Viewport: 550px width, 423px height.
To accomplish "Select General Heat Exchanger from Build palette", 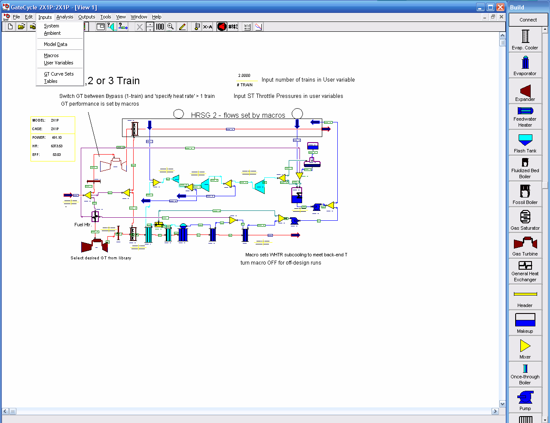I will (525, 271).
